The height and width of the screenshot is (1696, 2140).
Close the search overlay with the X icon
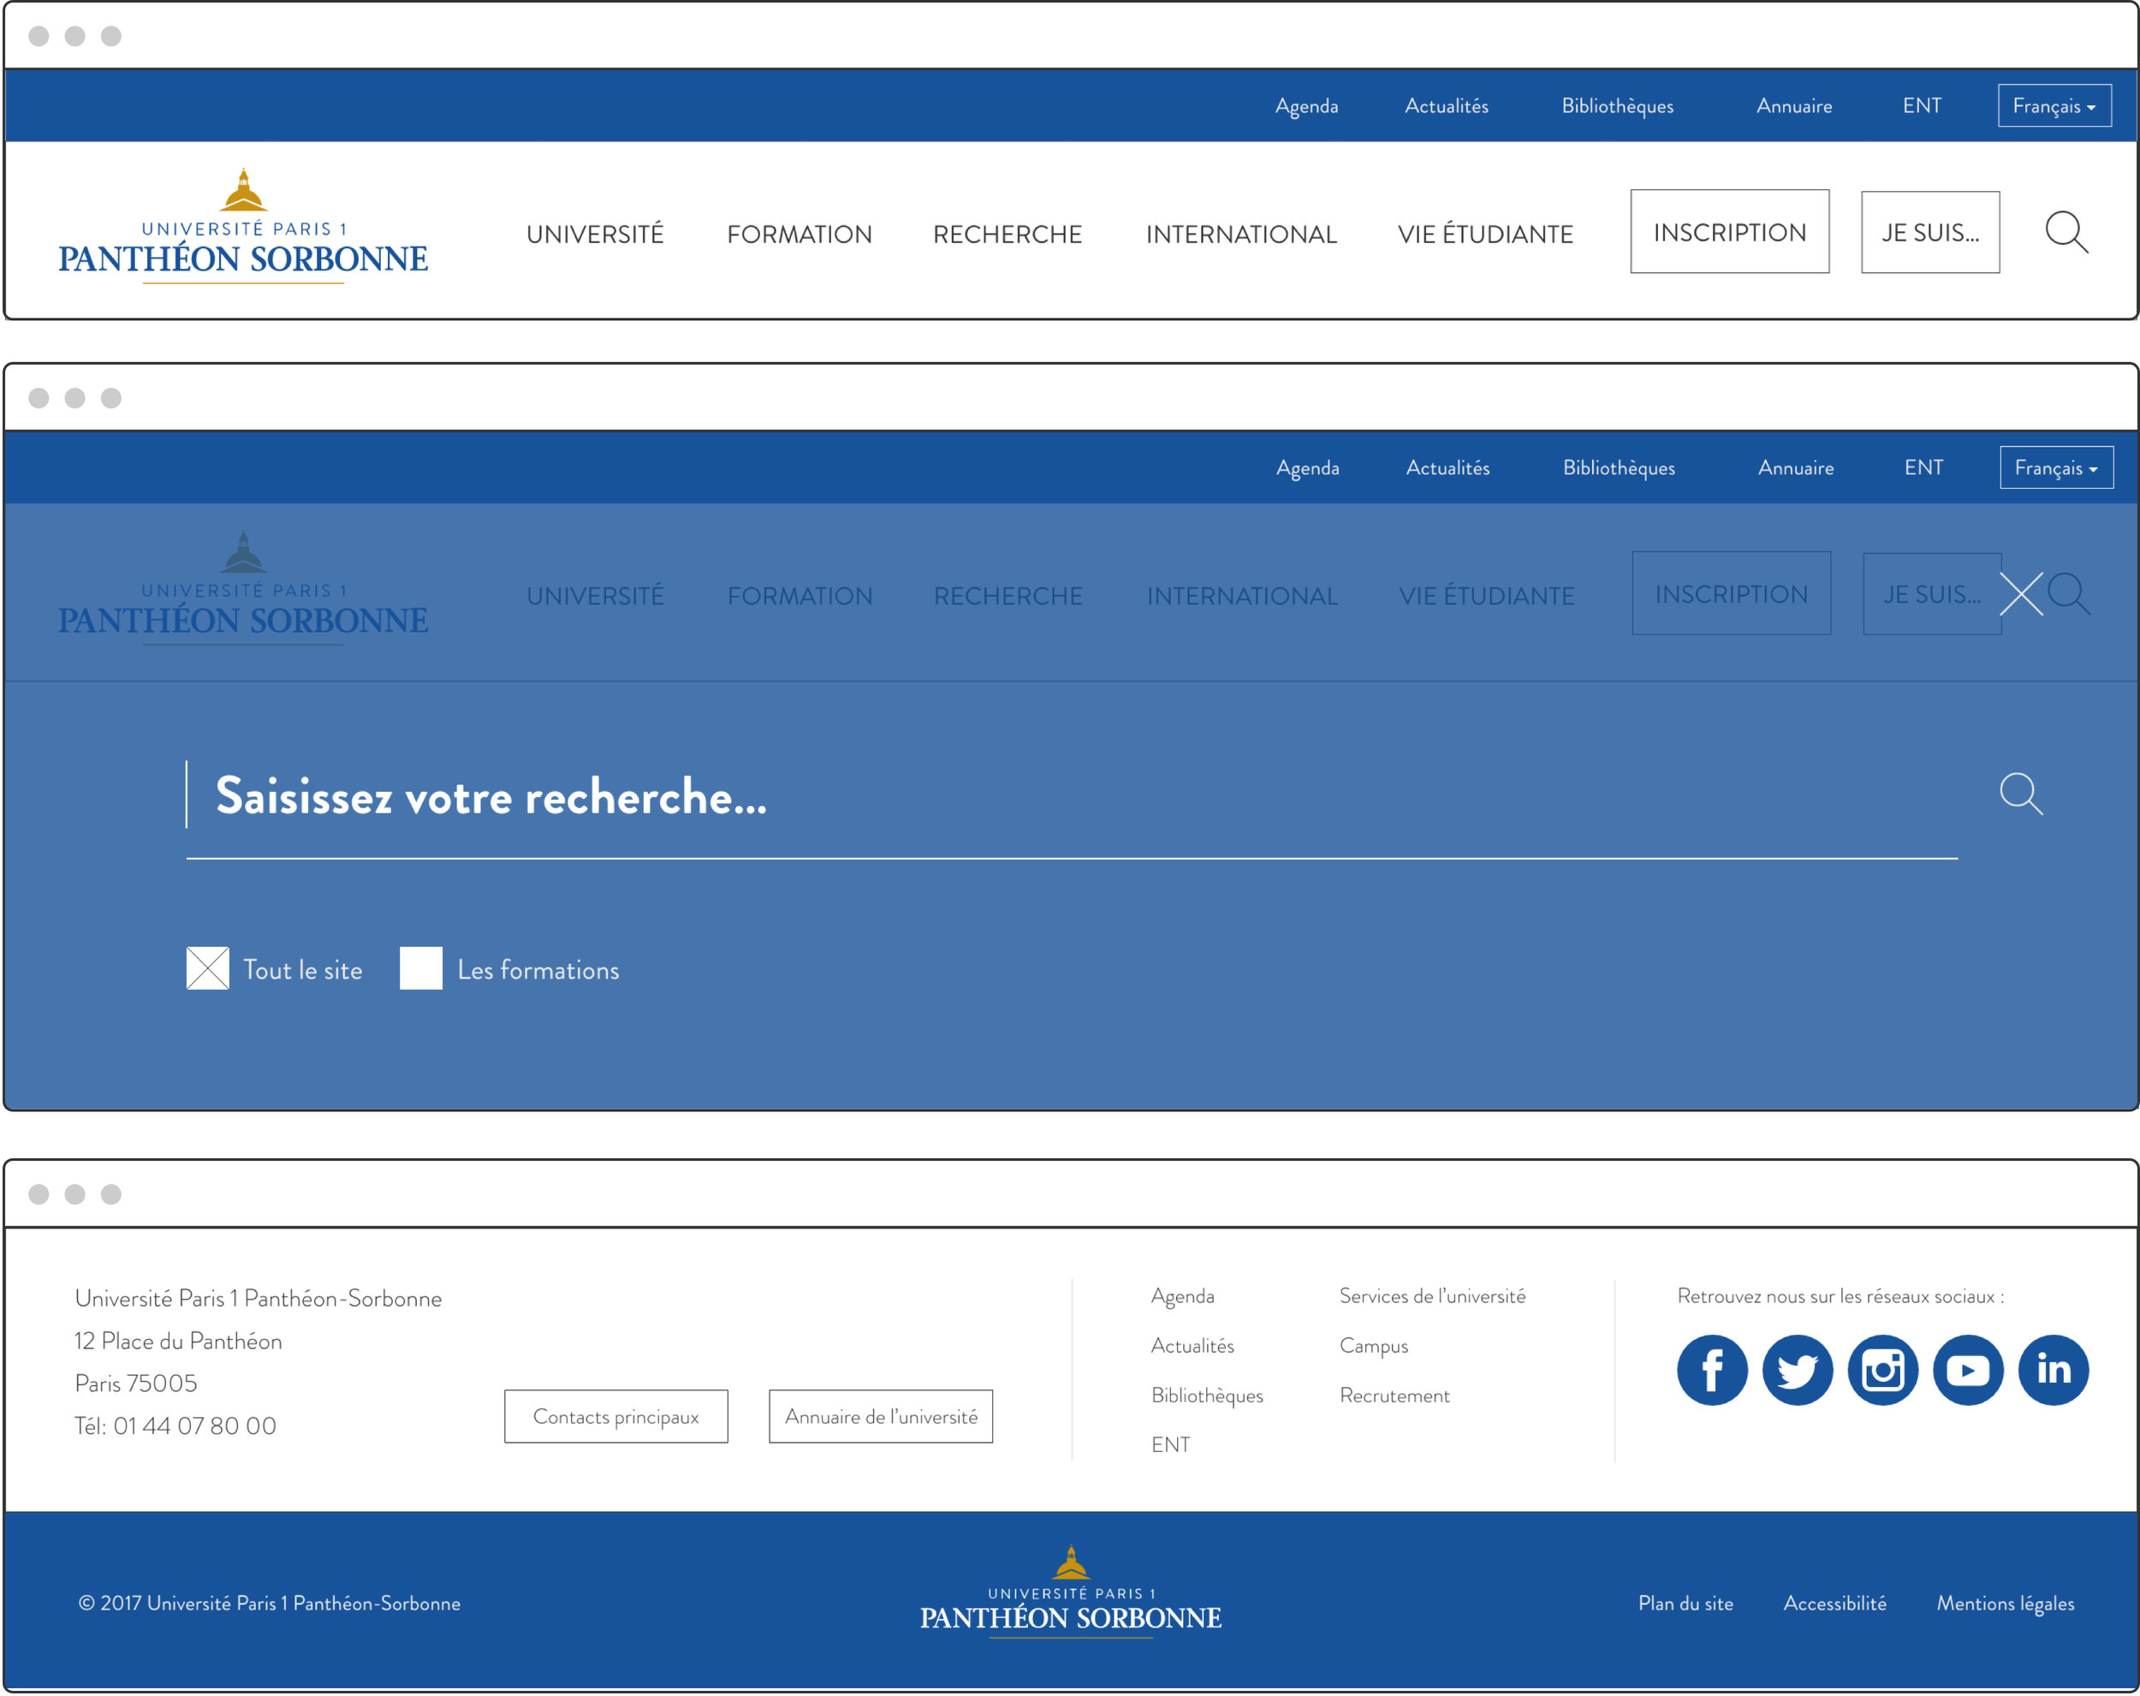[2021, 594]
